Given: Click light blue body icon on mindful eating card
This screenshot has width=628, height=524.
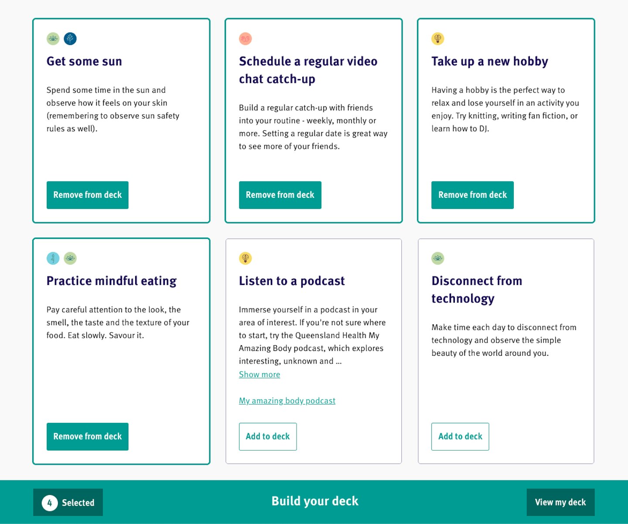Looking at the screenshot, I should (53, 258).
